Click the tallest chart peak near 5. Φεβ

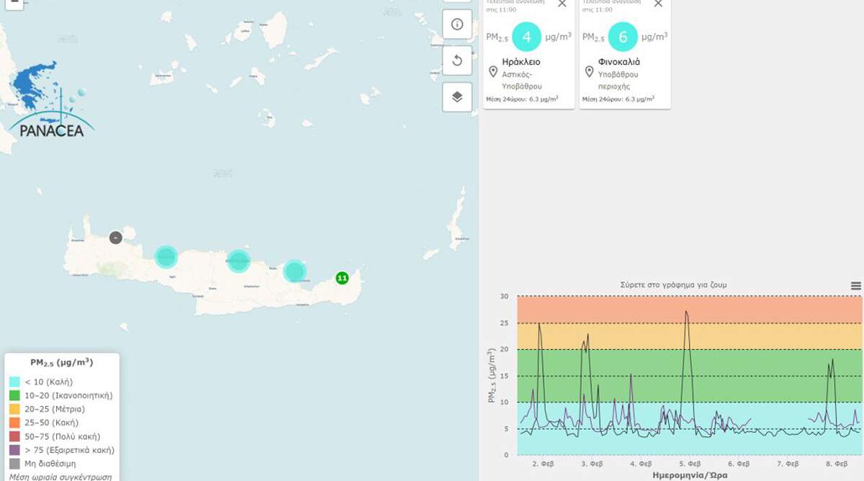click(x=686, y=312)
